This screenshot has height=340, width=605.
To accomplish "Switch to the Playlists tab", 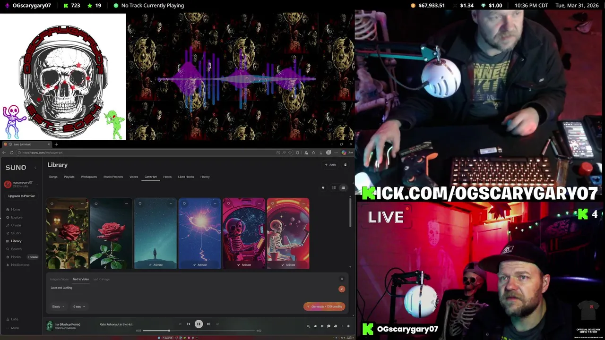I will point(69,177).
